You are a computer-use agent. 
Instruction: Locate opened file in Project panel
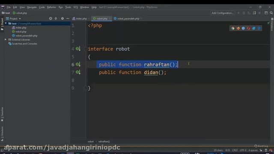[x=51, y=18]
